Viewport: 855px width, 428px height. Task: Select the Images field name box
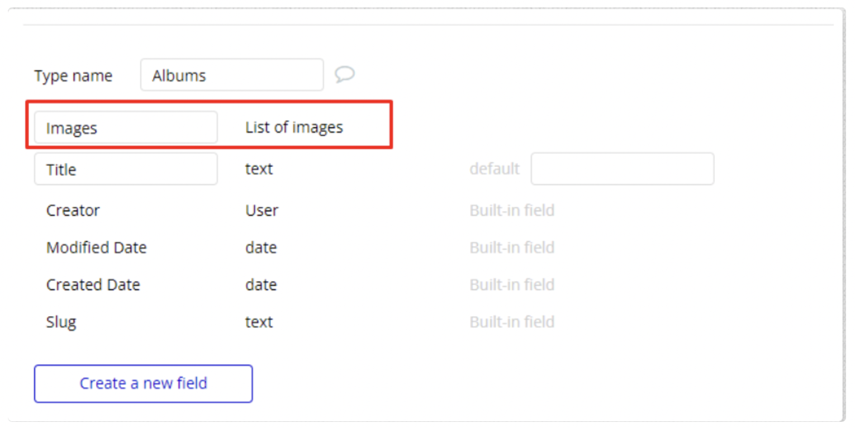pos(126,128)
